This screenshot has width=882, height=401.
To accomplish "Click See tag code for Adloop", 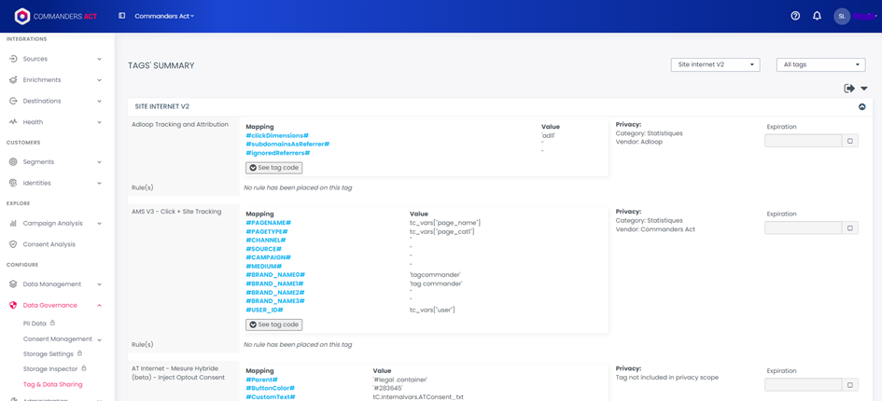I will [x=273, y=168].
